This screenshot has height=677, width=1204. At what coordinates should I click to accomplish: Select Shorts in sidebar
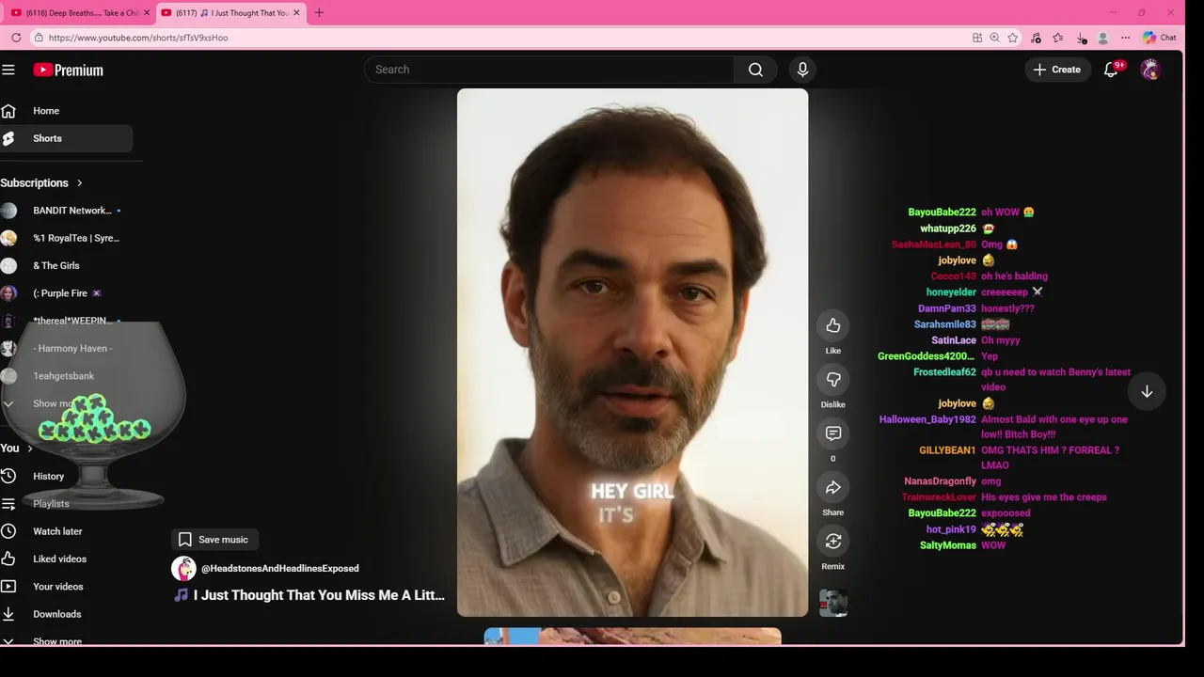(x=66, y=138)
